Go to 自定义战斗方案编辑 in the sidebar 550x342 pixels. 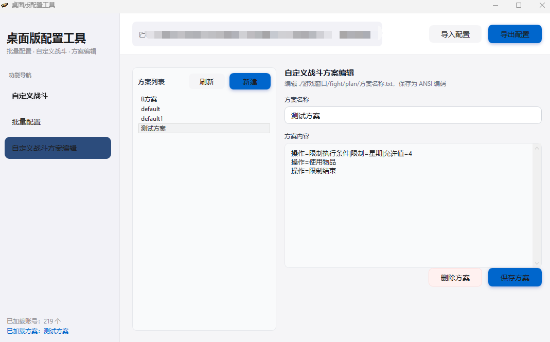(58, 148)
